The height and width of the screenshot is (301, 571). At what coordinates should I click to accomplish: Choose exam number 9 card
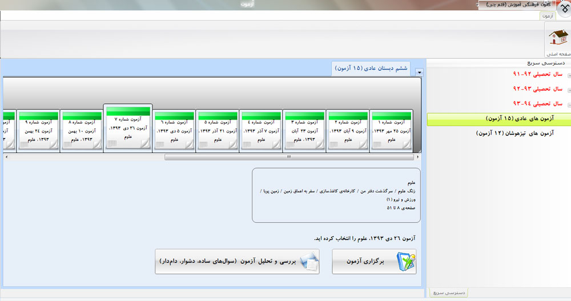pos(39,130)
